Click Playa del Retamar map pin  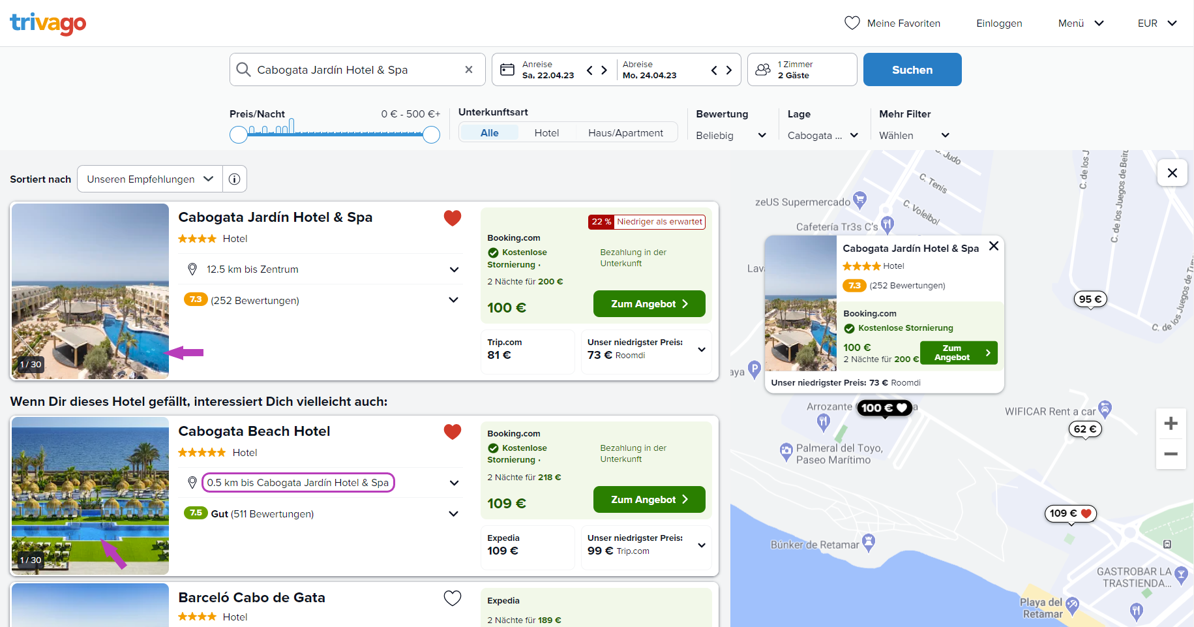(x=1072, y=606)
